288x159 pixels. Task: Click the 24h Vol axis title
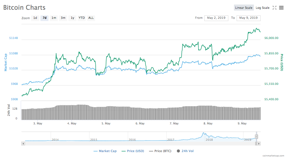click(8, 110)
